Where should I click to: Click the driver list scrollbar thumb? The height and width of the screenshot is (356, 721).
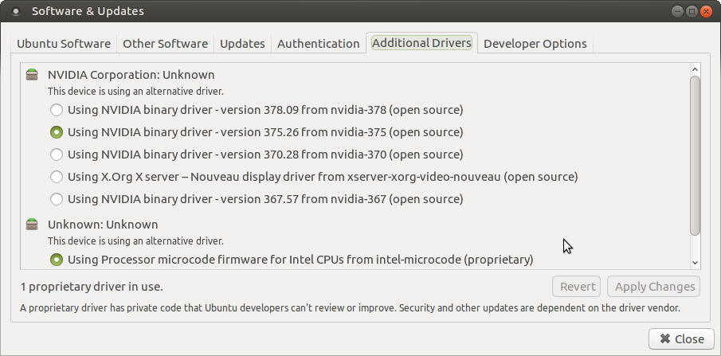(x=695, y=156)
